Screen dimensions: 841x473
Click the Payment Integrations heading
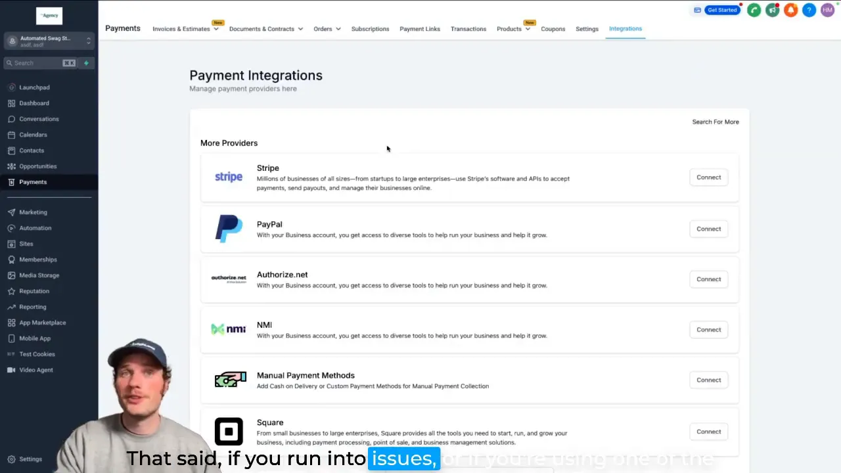(256, 76)
